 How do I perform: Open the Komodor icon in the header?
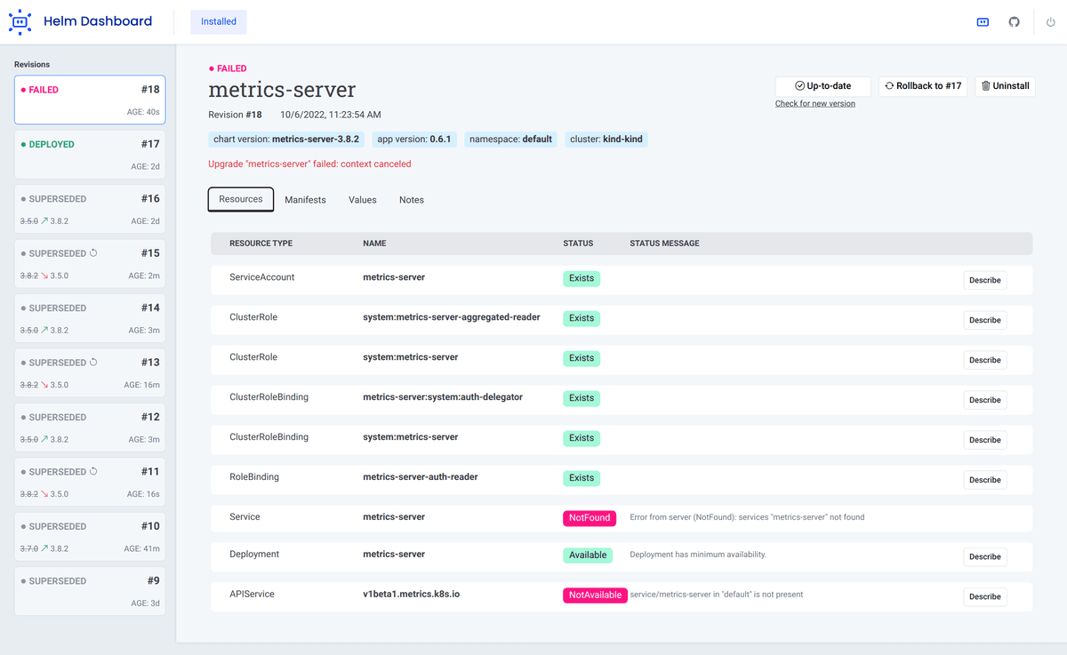point(983,21)
